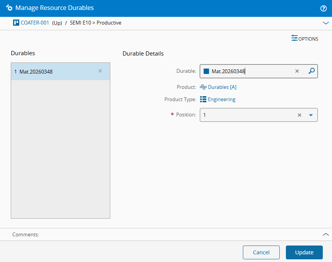Expand the resource header chevron
The height and width of the screenshot is (262, 332).
(326, 23)
